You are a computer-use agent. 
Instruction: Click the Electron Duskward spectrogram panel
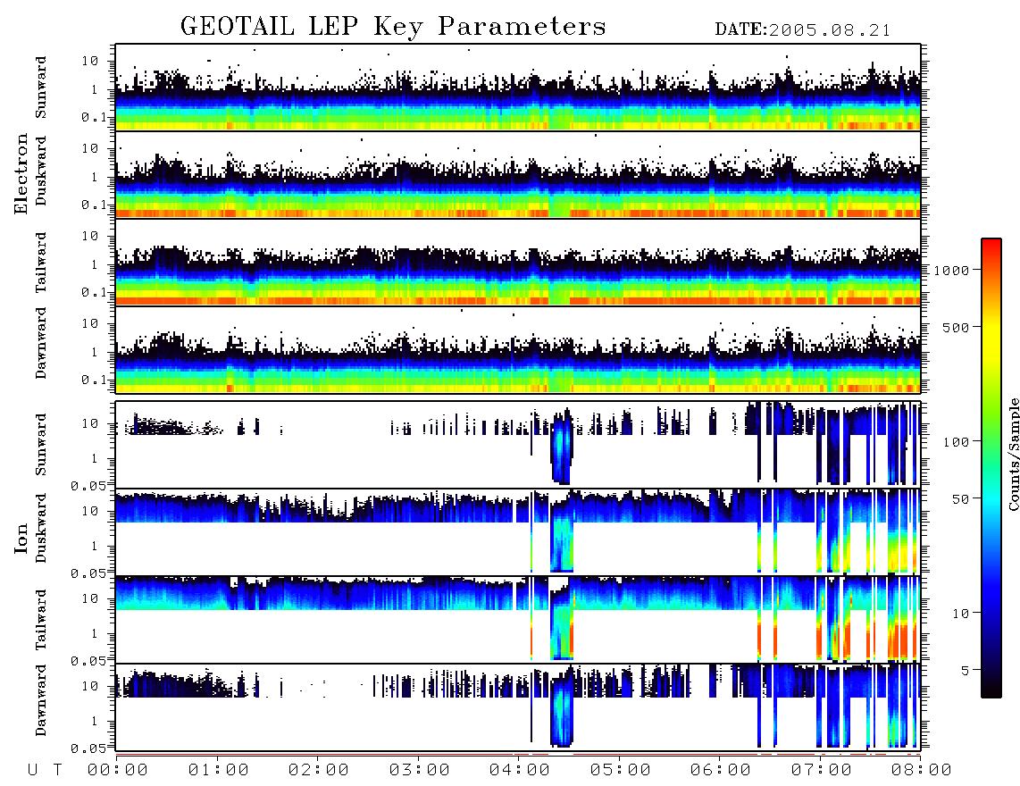[518, 174]
